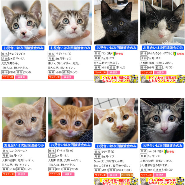Open orange tabby ずーい photo
Image resolution: width=185 pixels, height=185 pixels.
coord(71,119)
